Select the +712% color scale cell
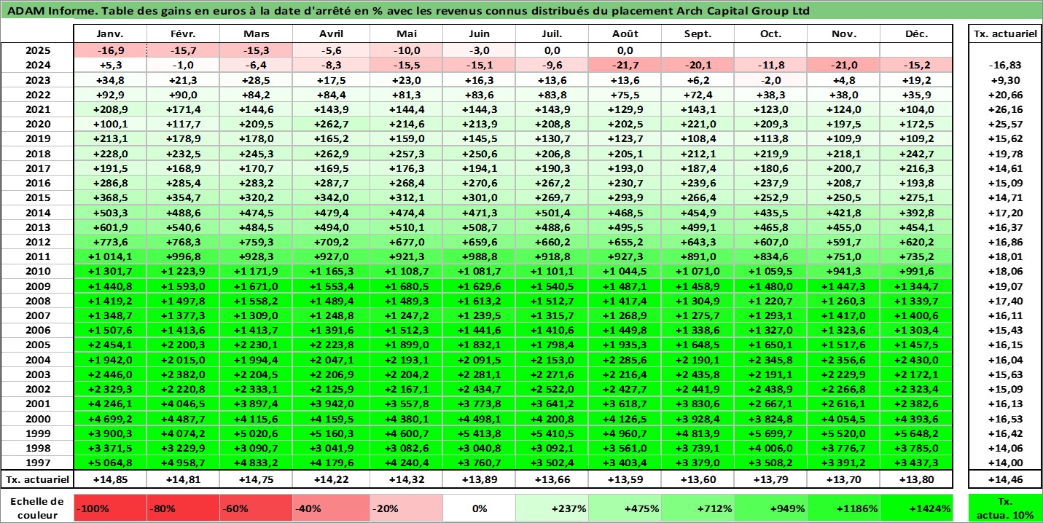1043x523 pixels. coord(698,508)
